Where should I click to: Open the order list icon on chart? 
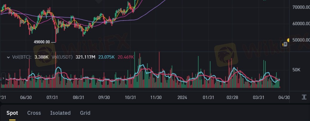pyautogui.click(x=285, y=44)
